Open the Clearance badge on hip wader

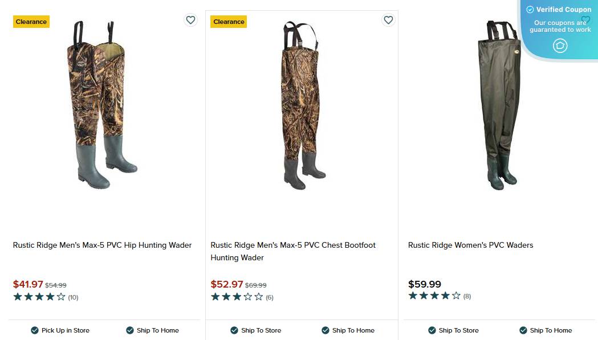[x=31, y=21]
